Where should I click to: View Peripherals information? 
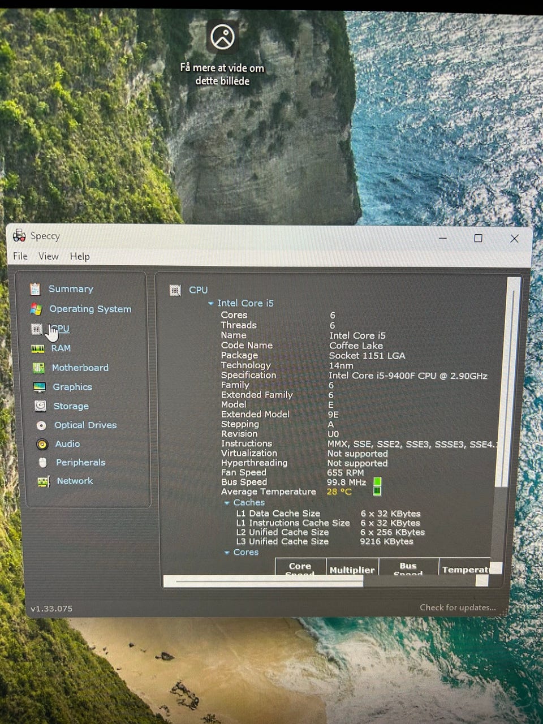tap(81, 462)
